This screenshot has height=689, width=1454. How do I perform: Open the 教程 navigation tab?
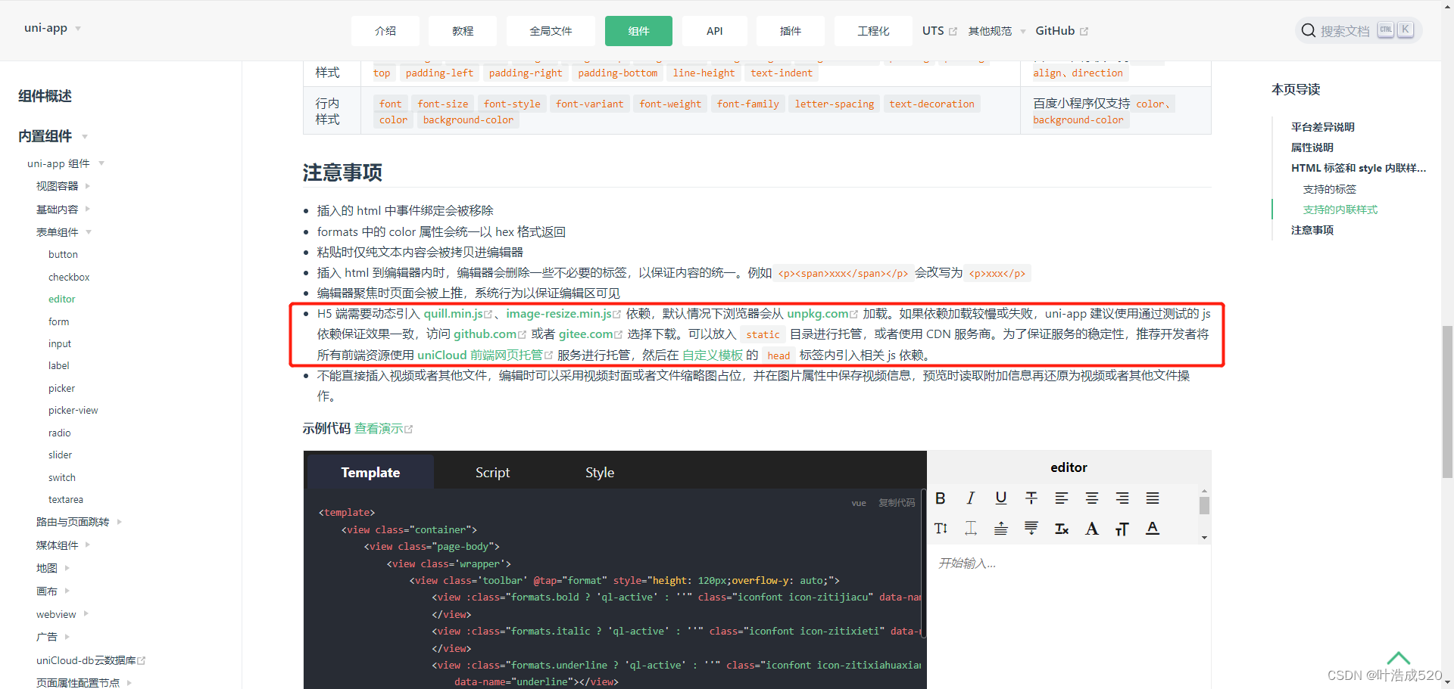(463, 31)
